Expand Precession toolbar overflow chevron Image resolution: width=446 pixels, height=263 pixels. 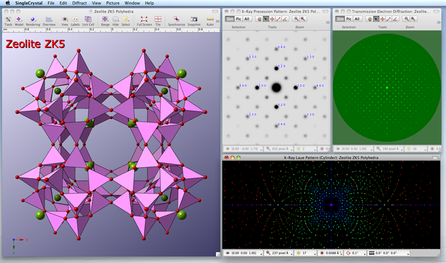point(328,22)
